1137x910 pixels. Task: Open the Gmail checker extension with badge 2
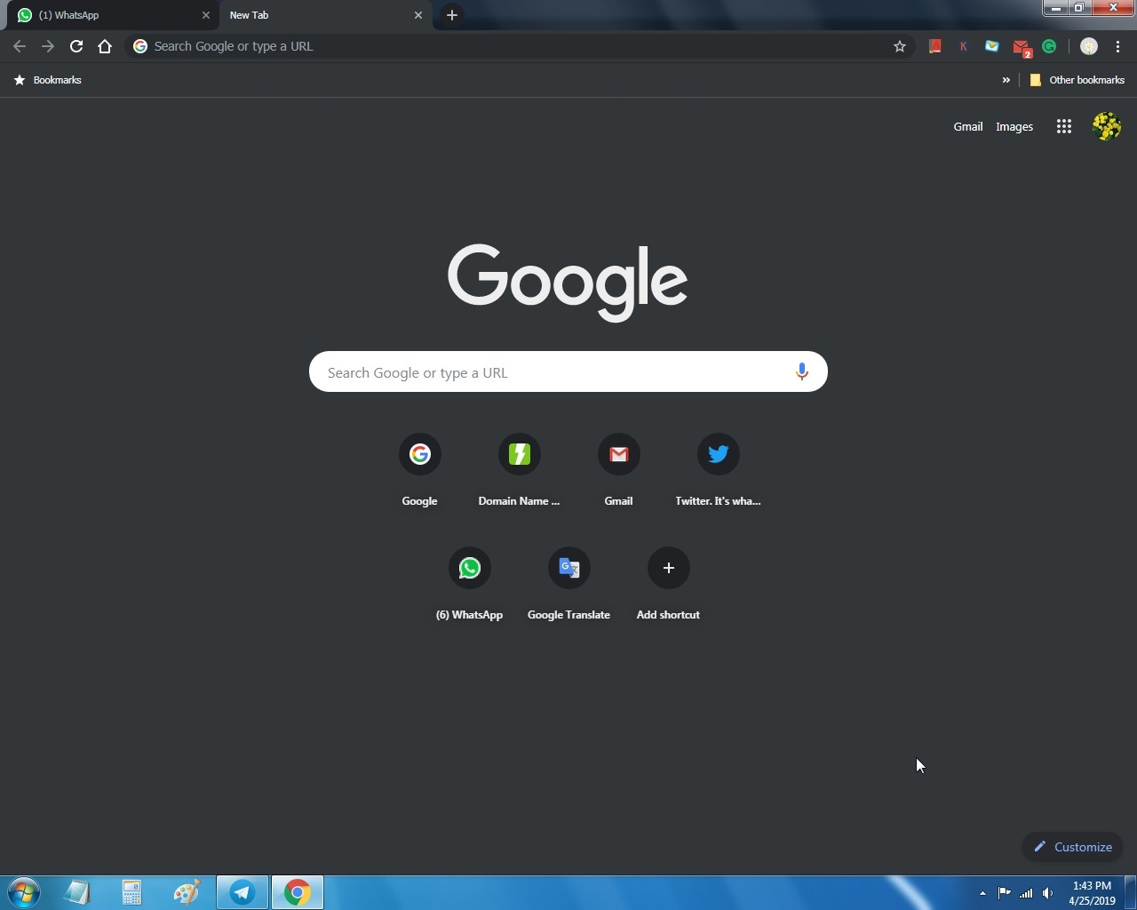[x=1022, y=48]
